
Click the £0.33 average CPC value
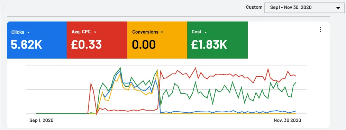pos(86,44)
